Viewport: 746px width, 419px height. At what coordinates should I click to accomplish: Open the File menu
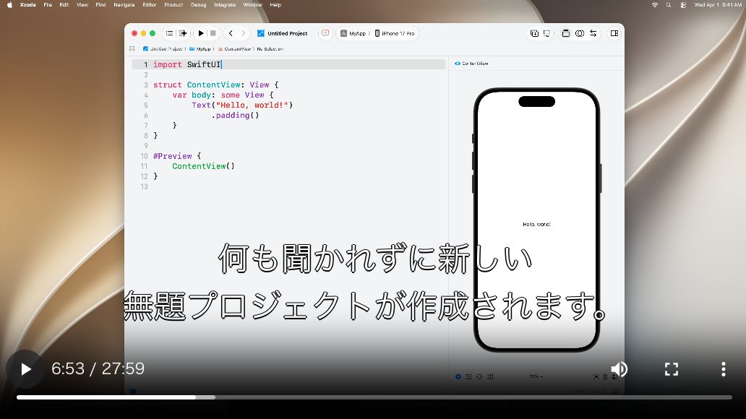(x=48, y=5)
